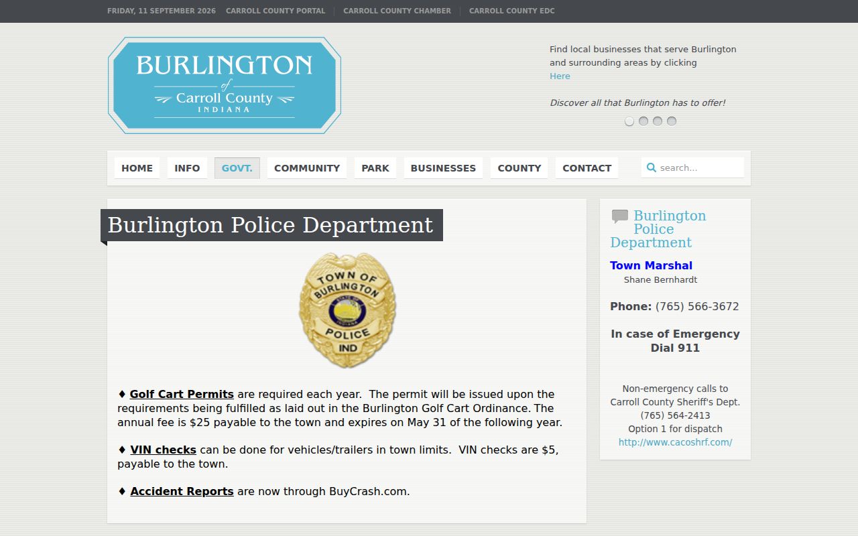Viewport: 858px width, 536px height.
Task: Click the Town Marshal heading in sidebar
Action: (651, 265)
